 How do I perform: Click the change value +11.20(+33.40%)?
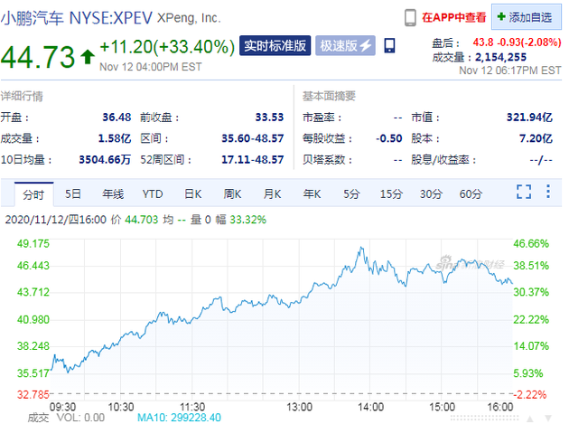(167, 47)
